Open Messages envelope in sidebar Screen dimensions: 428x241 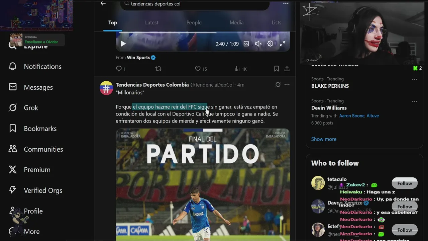tap(31, 87)
